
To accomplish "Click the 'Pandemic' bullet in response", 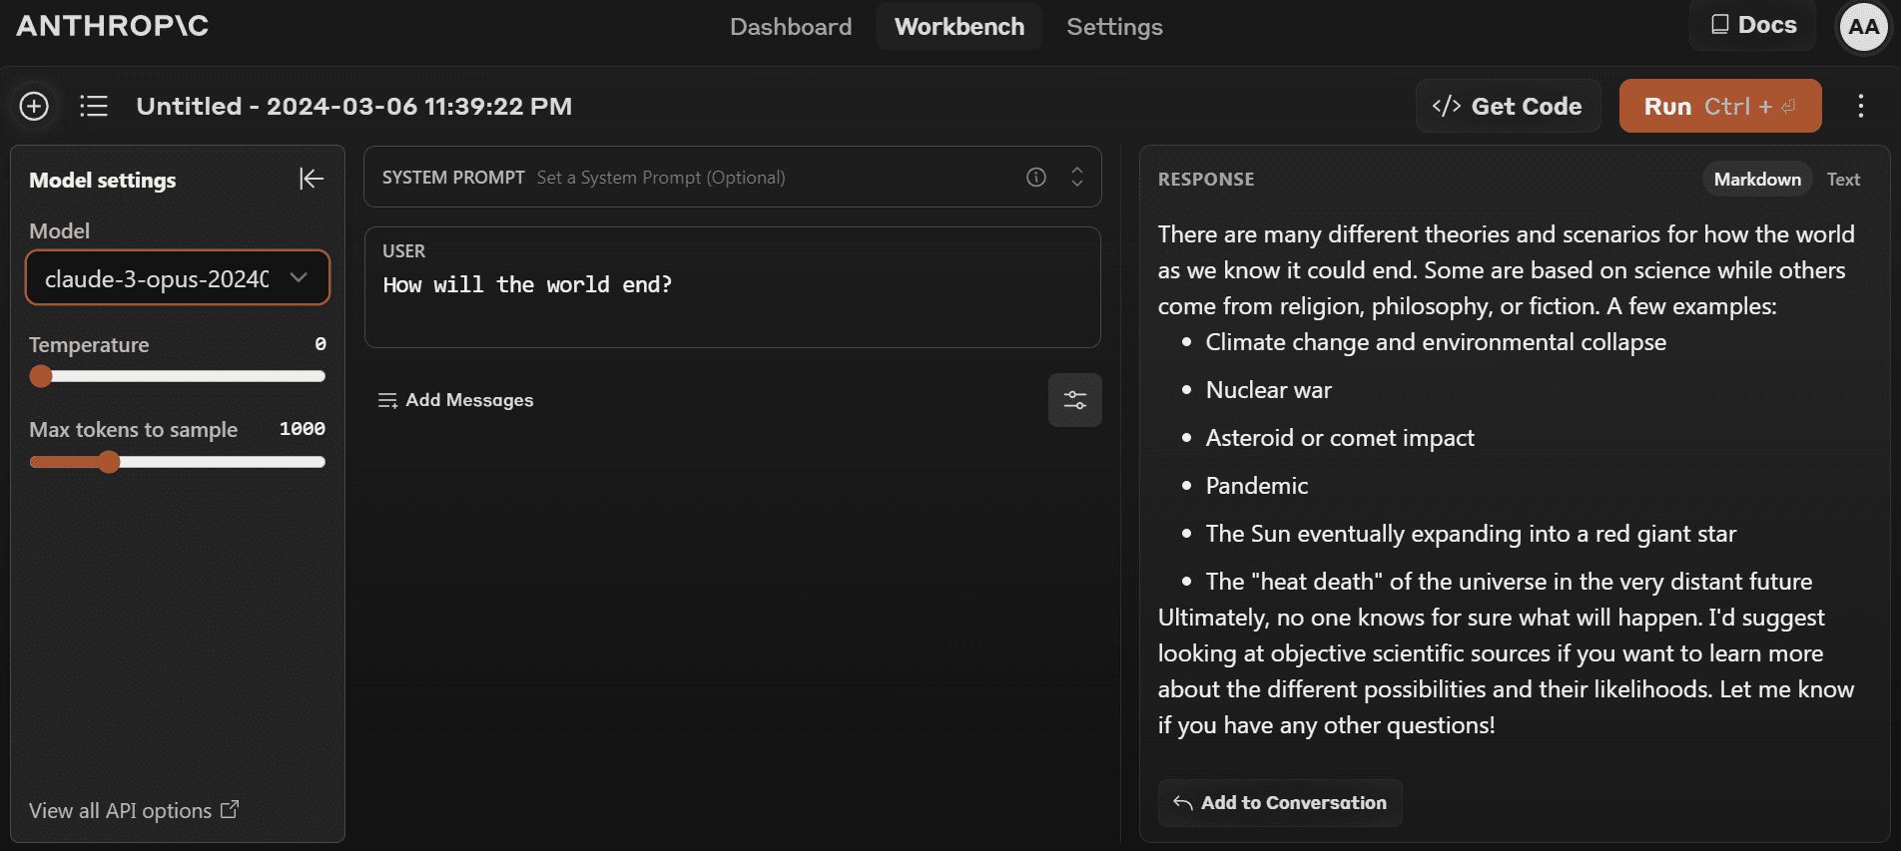I will pos(1256,486).
